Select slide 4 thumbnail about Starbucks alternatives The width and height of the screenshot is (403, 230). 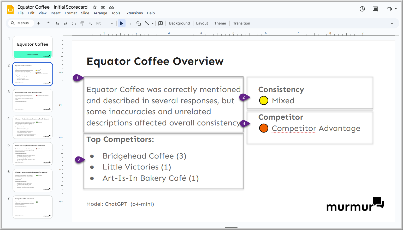(33, 127)
